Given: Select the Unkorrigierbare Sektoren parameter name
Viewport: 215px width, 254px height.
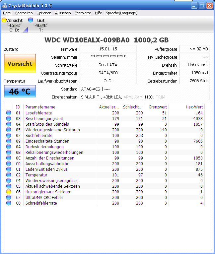Looking at the screenshot, I should (48, 192).
